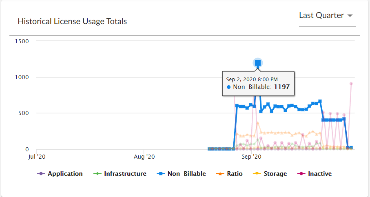Open the Last Quarter time range dropdown
The height and width of the screenshot is (197, 370).
click(321, 15)
